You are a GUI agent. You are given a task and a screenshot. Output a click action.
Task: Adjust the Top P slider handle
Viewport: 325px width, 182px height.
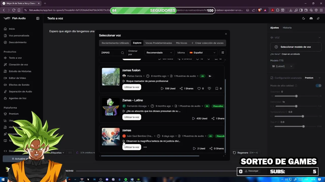point(303,126)
